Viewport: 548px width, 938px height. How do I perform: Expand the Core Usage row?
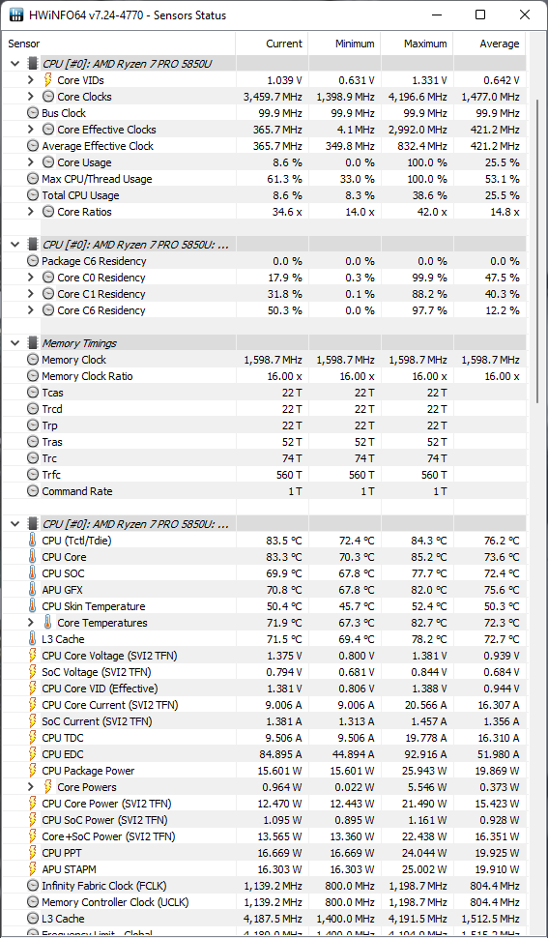31,162
